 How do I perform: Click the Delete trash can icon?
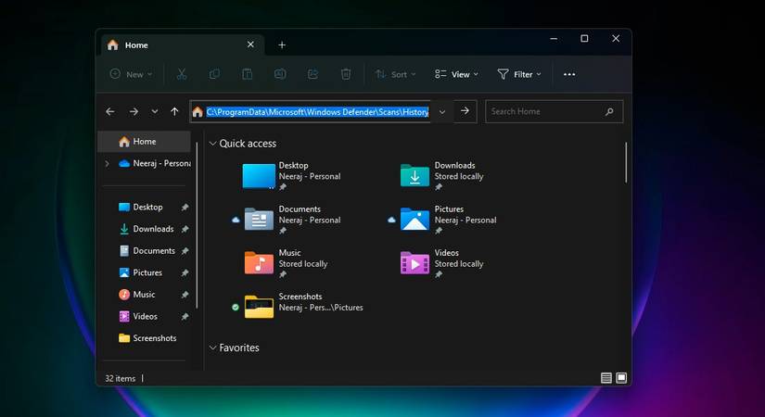pos(346,74)
